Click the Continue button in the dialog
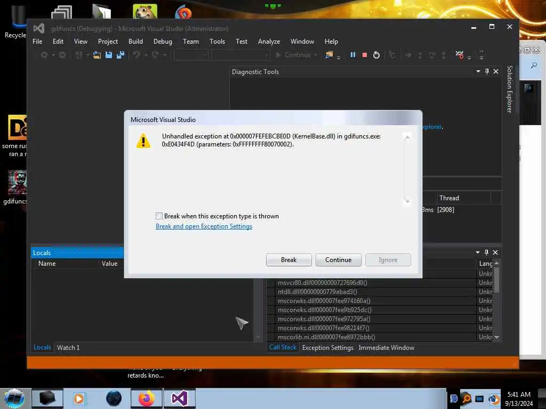546x409 pixels. click(x=338, y=260)
